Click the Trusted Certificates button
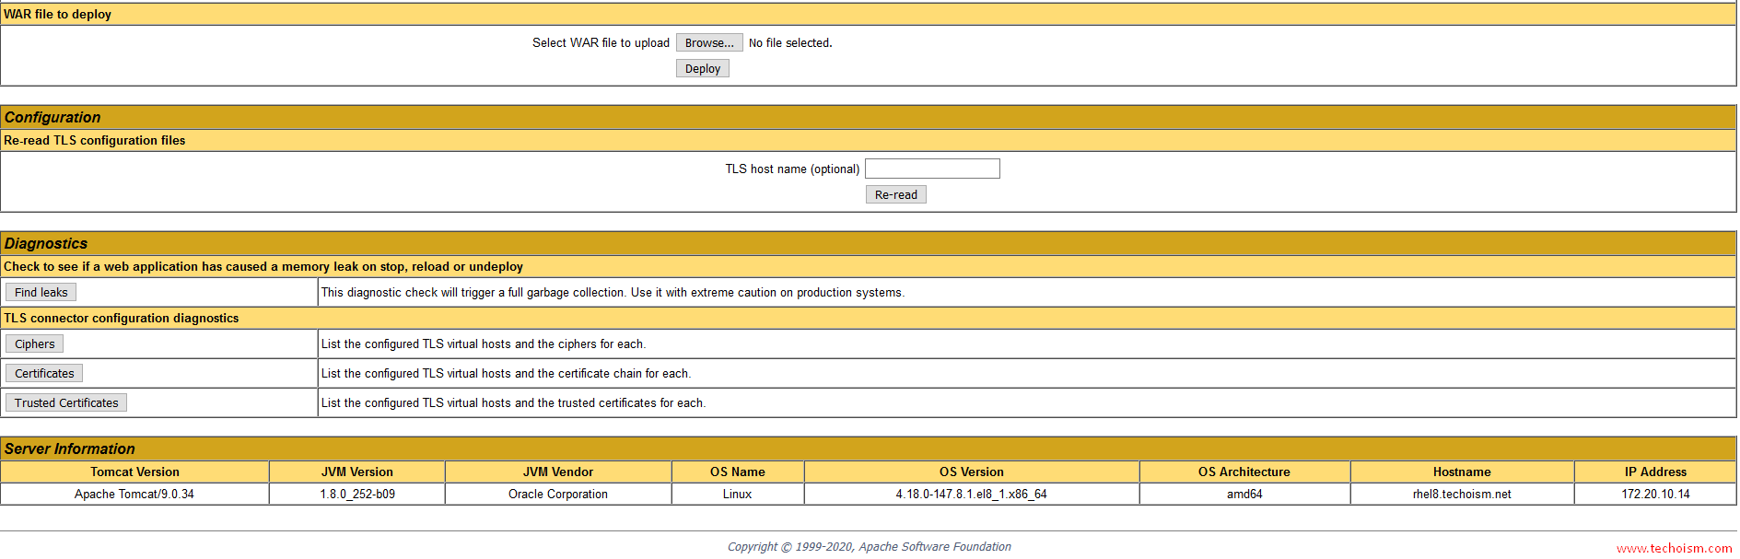The width and height of the screenshot is (1740, 559). 66,402
